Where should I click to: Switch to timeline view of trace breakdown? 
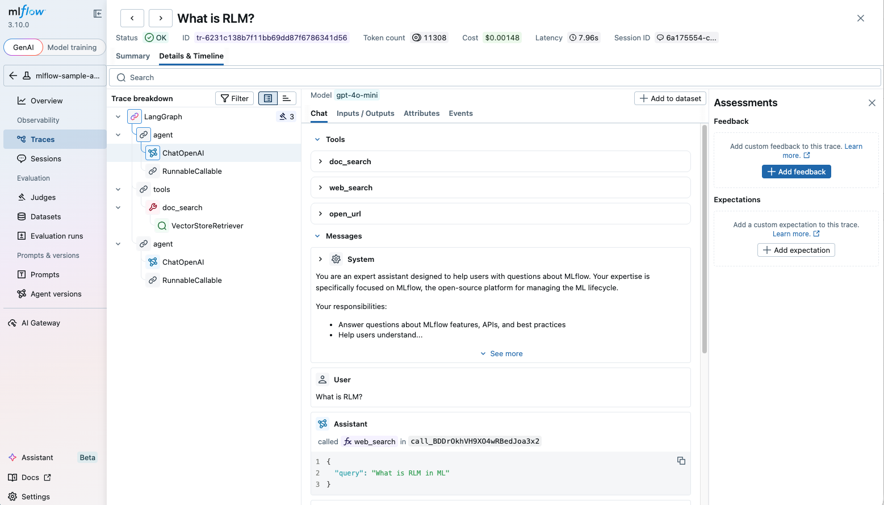point(286,98)
